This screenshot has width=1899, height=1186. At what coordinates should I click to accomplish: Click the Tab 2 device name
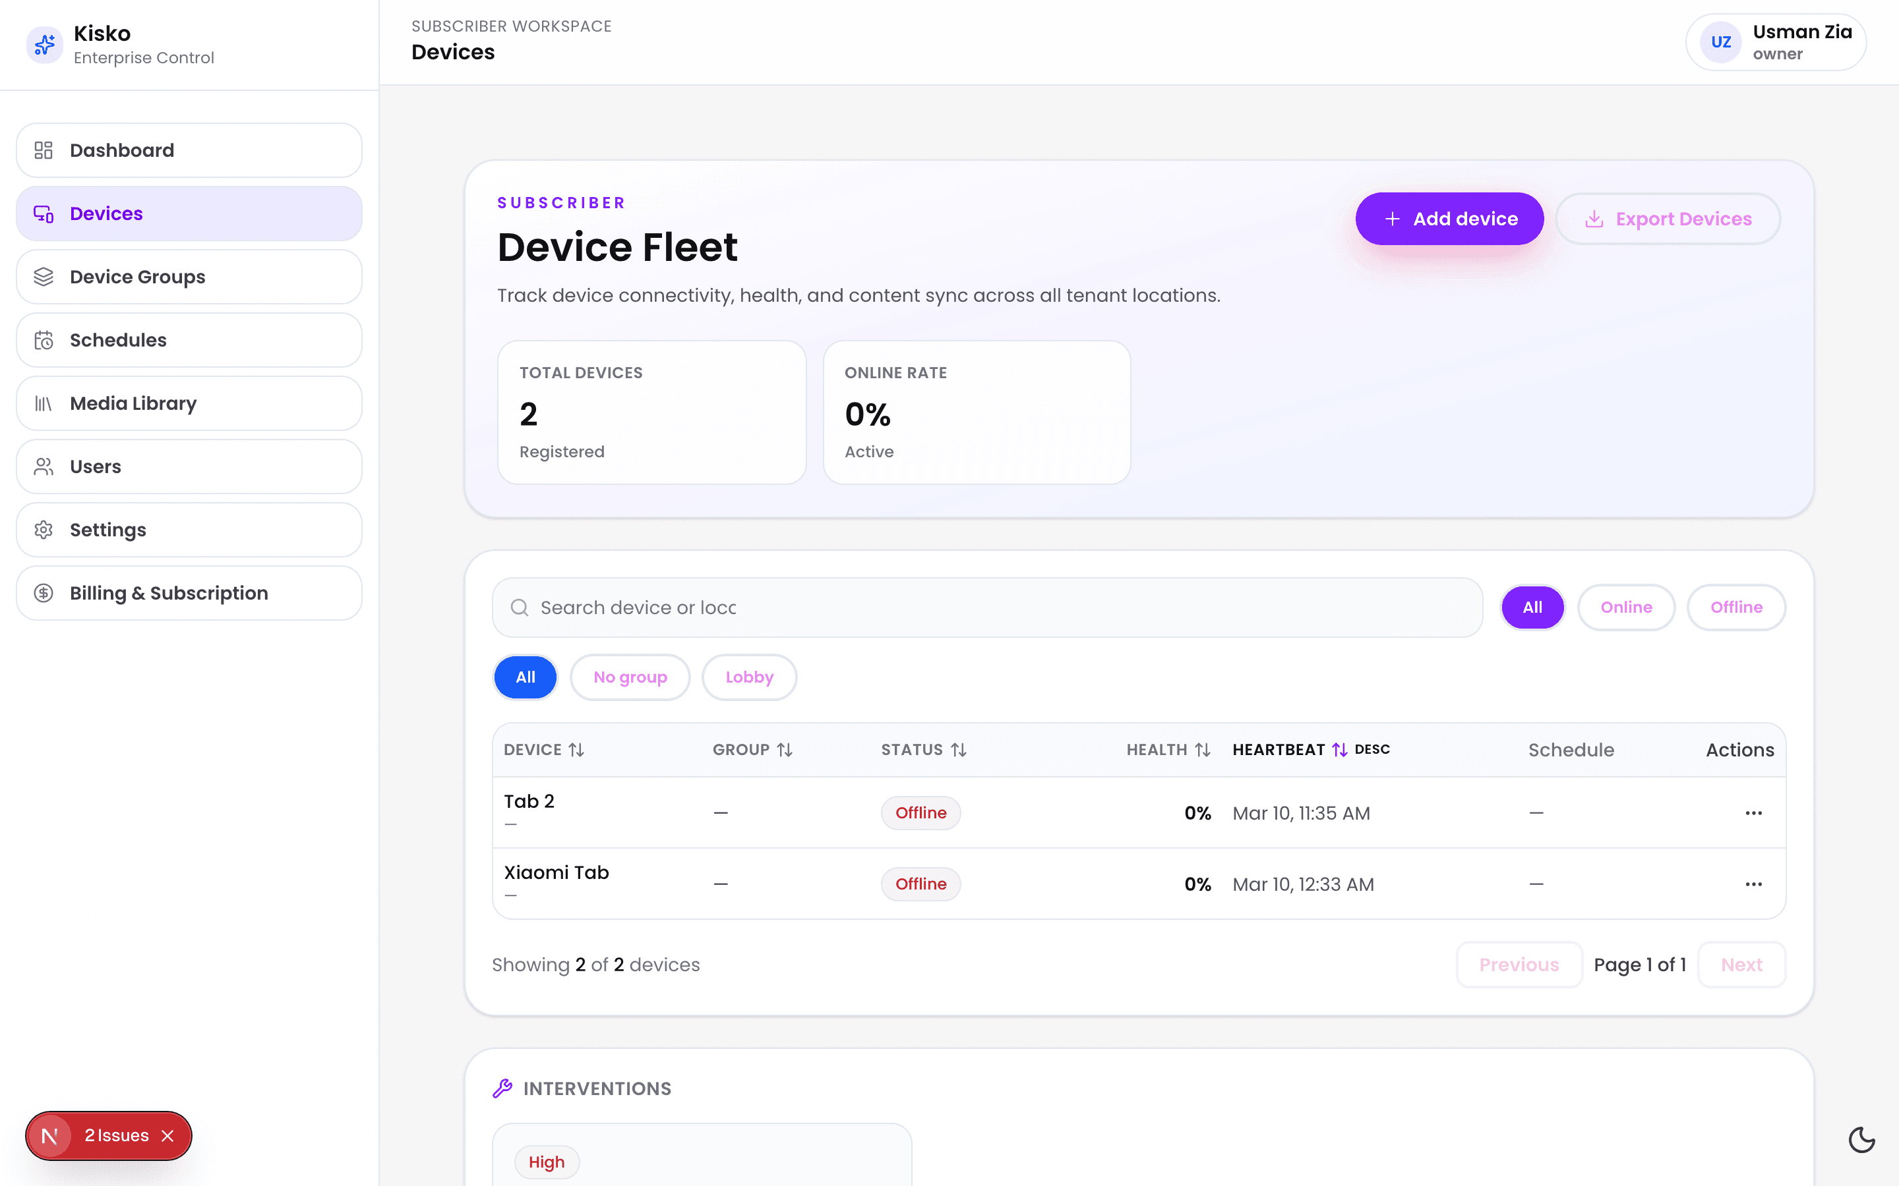529,801
